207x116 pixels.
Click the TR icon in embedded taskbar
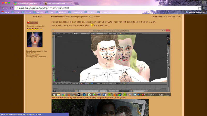coord(79,95)
